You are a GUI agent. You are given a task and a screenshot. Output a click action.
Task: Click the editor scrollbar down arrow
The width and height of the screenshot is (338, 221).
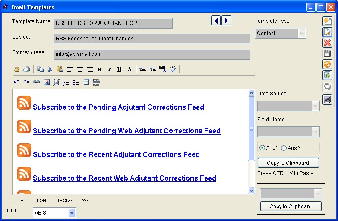[x=252, y=190]
